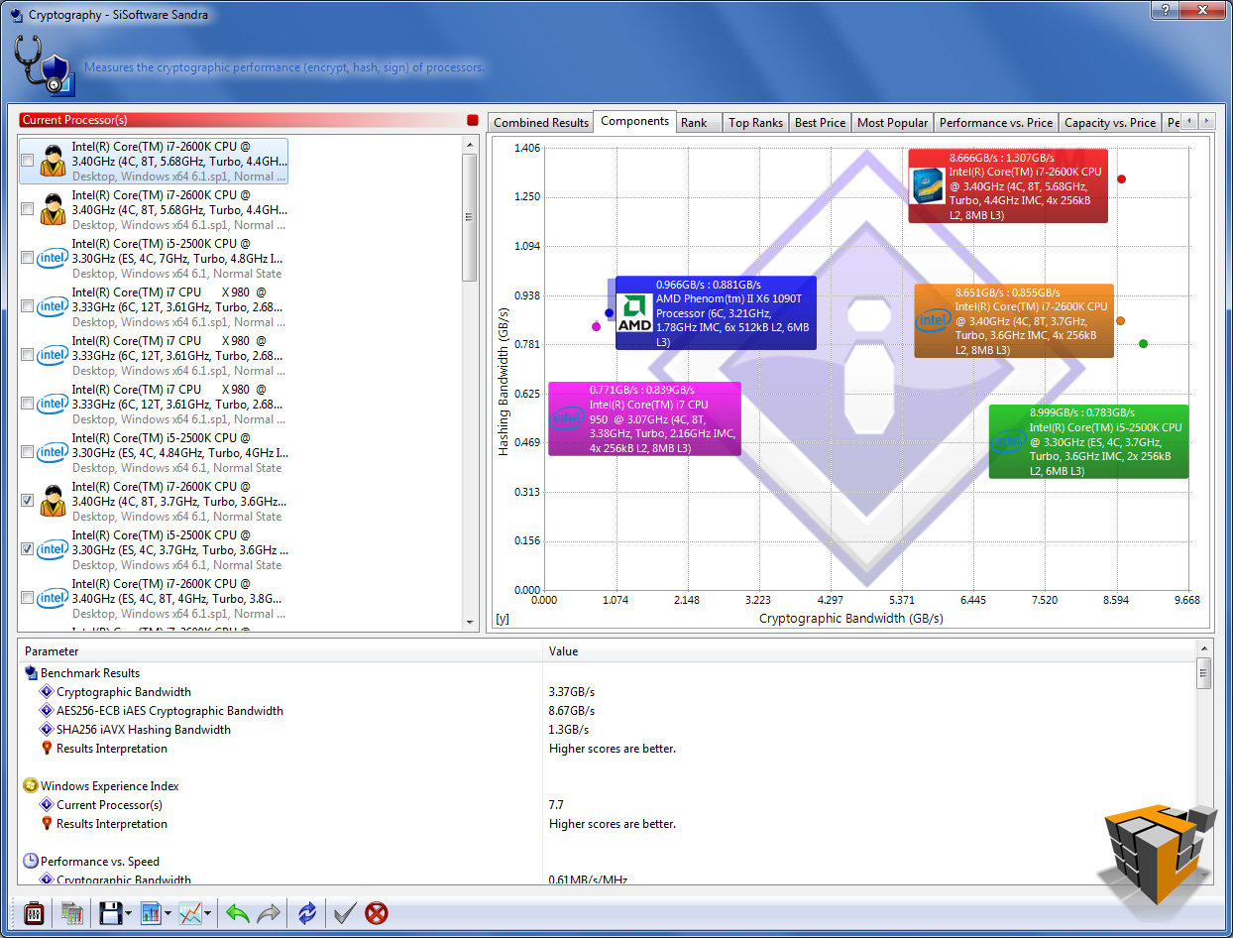Click the green i5-2500K data point on chart
The image size is (1233, 938).
[1143, 344]
